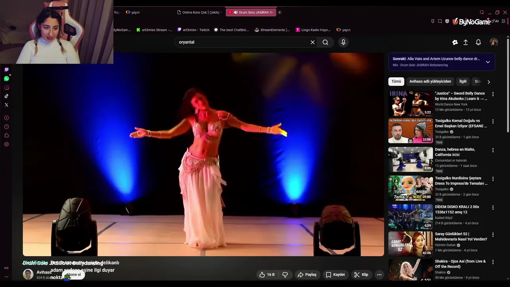Open Twitch in the Opera GX sidebar
Screen dimensions: 510x287
[6, 70]
